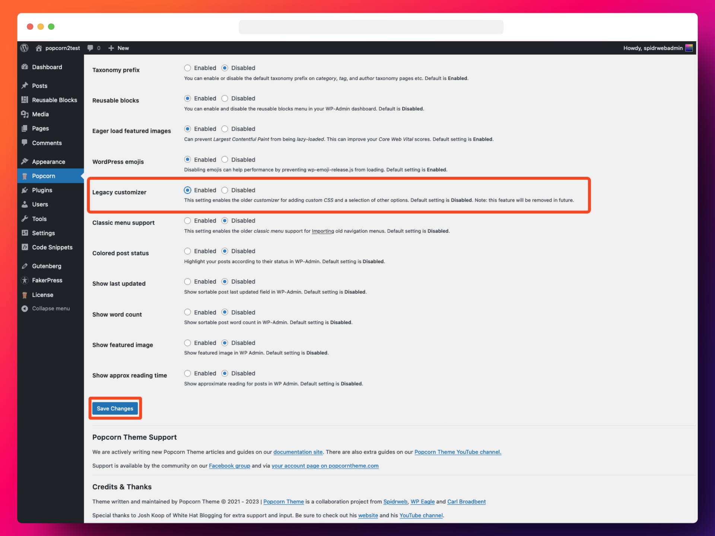
Task: Open the Dashboard menu item
Action: (50, 67)
